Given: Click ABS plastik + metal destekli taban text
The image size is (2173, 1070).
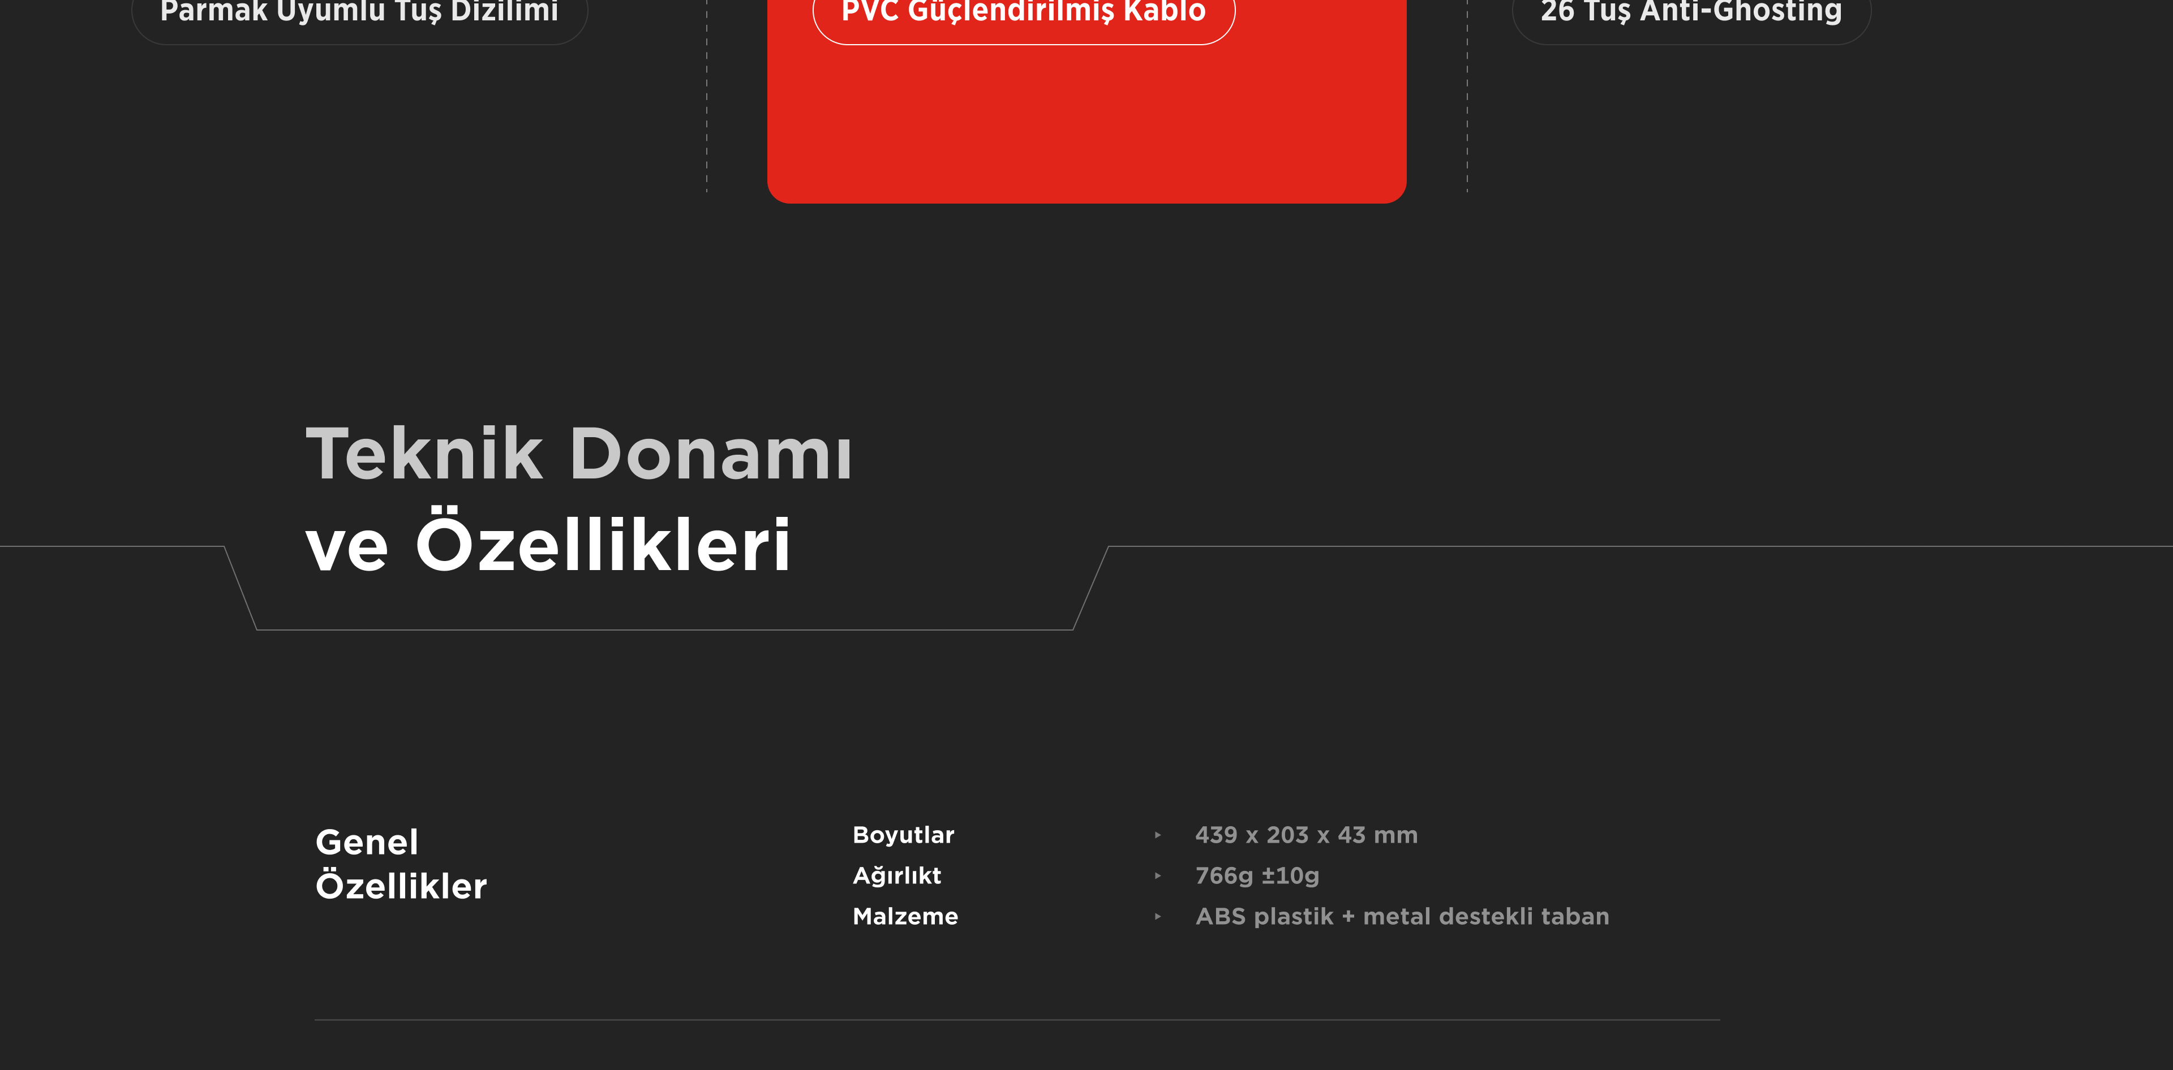Looking at the screenshot, I should pyautogui.click(x=1402, y=917).
